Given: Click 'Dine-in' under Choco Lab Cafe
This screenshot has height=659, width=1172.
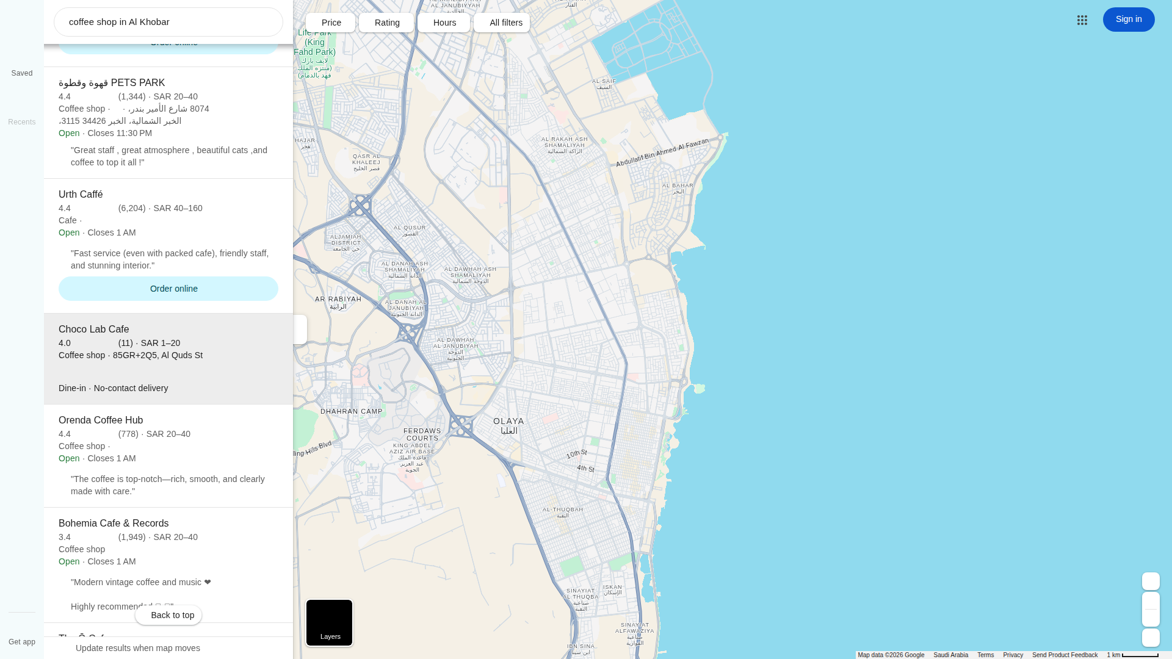Looking at the screenshot, I should pos(72,388).
